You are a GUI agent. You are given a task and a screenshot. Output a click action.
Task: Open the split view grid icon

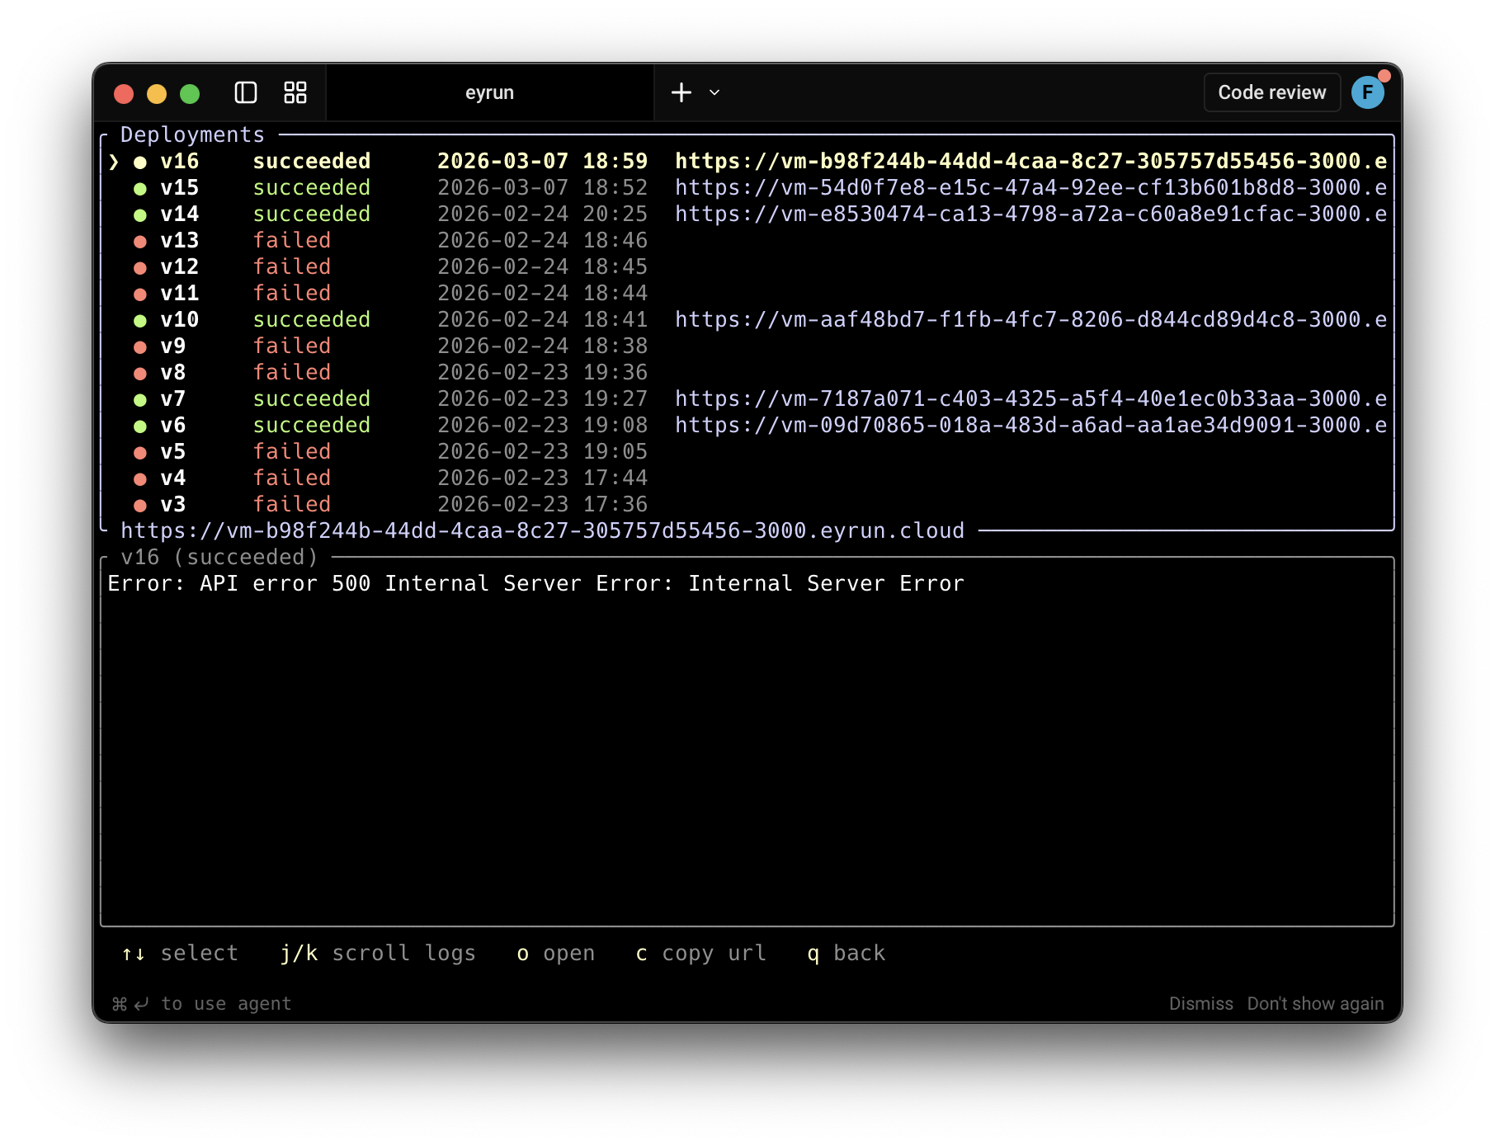point(295,93)
